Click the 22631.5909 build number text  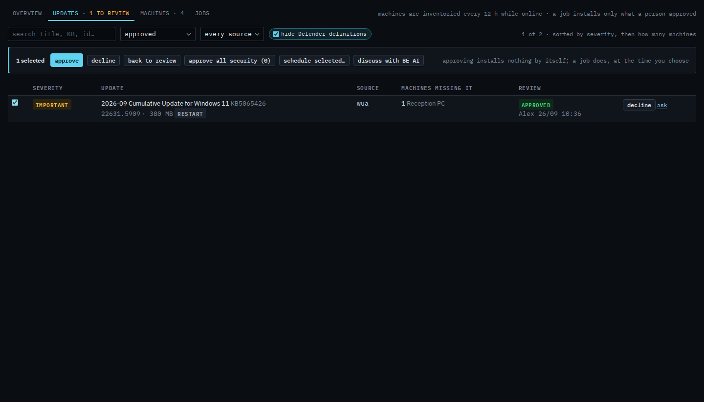coord(121,114)
